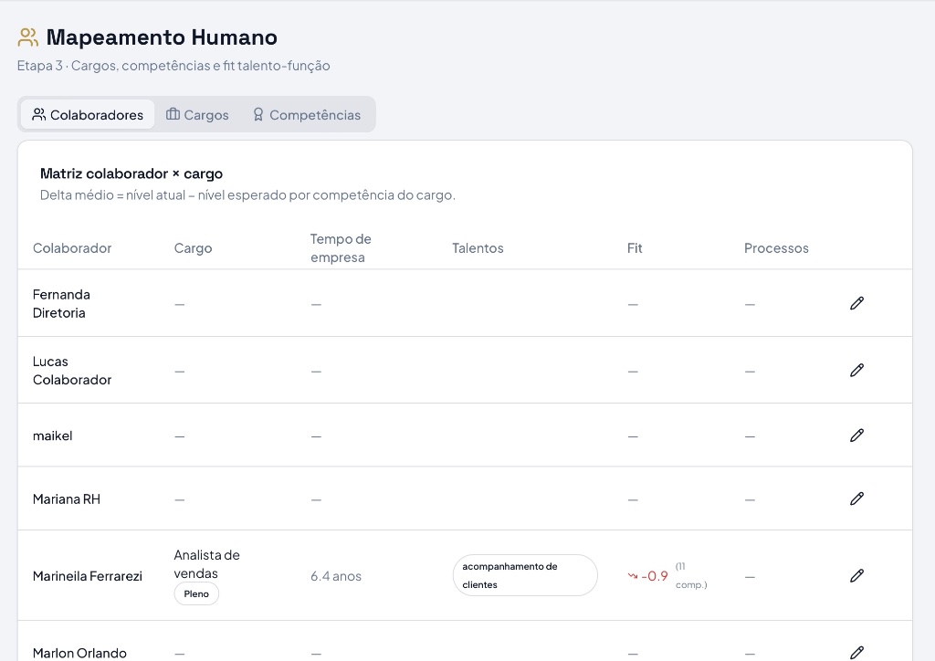Open the Cargos tab

[x=197, y=114]
